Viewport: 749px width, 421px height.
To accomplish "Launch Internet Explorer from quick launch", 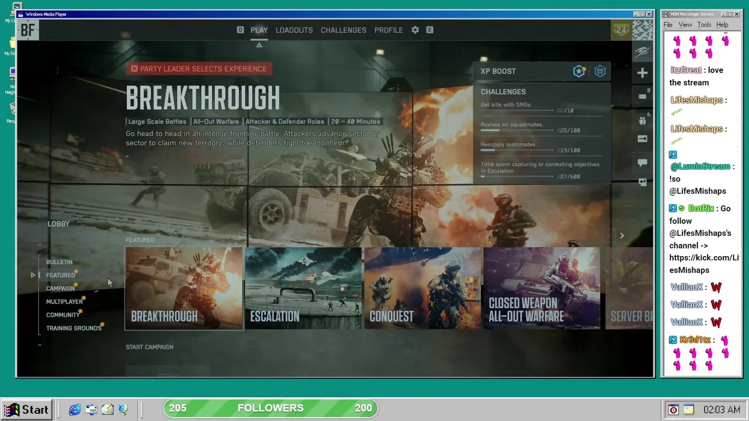I will click(x=75, y=410).
